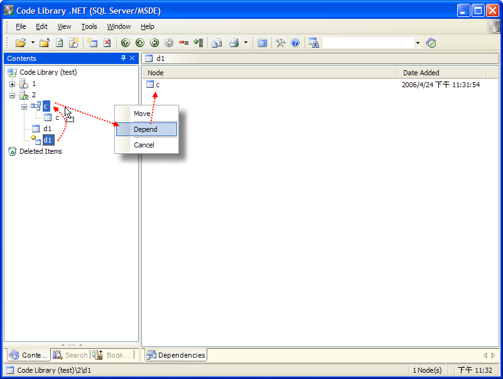This screenshot has width=503, height=379.
Task: Click the green move-left arrow icon
Action: [x=154, y=43]
